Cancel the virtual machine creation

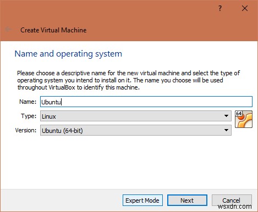click(x=232, y=200)
